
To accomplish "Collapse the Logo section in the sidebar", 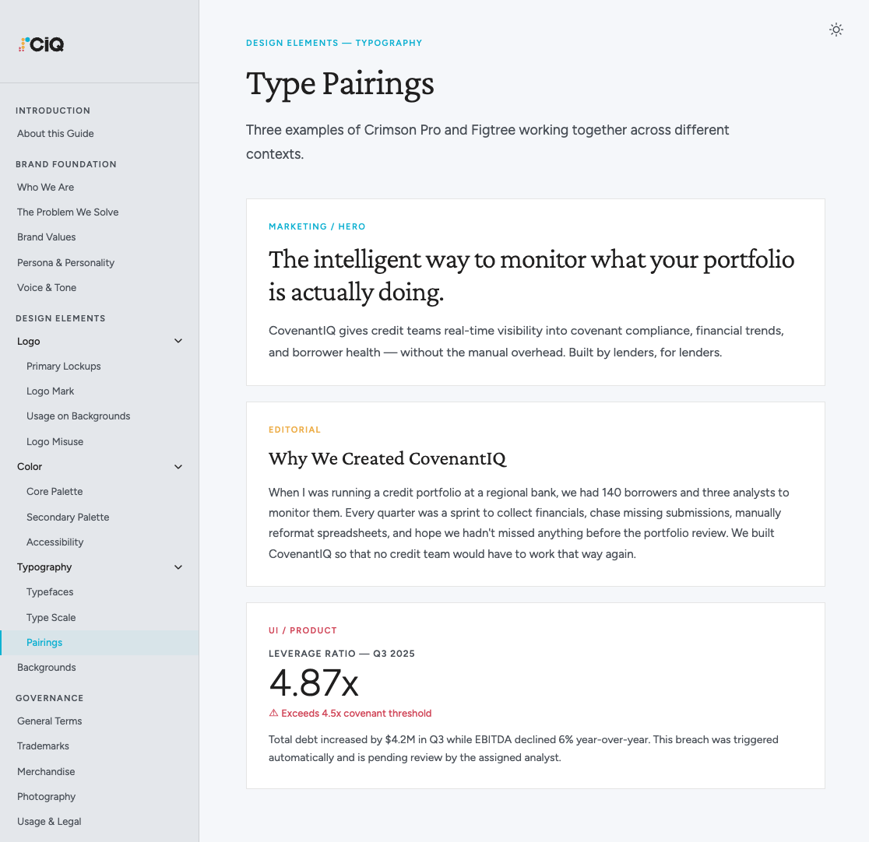I will (x=178, y=341).
